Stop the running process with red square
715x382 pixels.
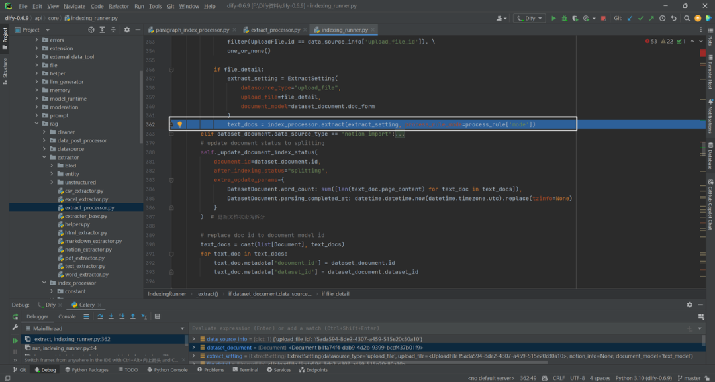click(x=603, y=19)
